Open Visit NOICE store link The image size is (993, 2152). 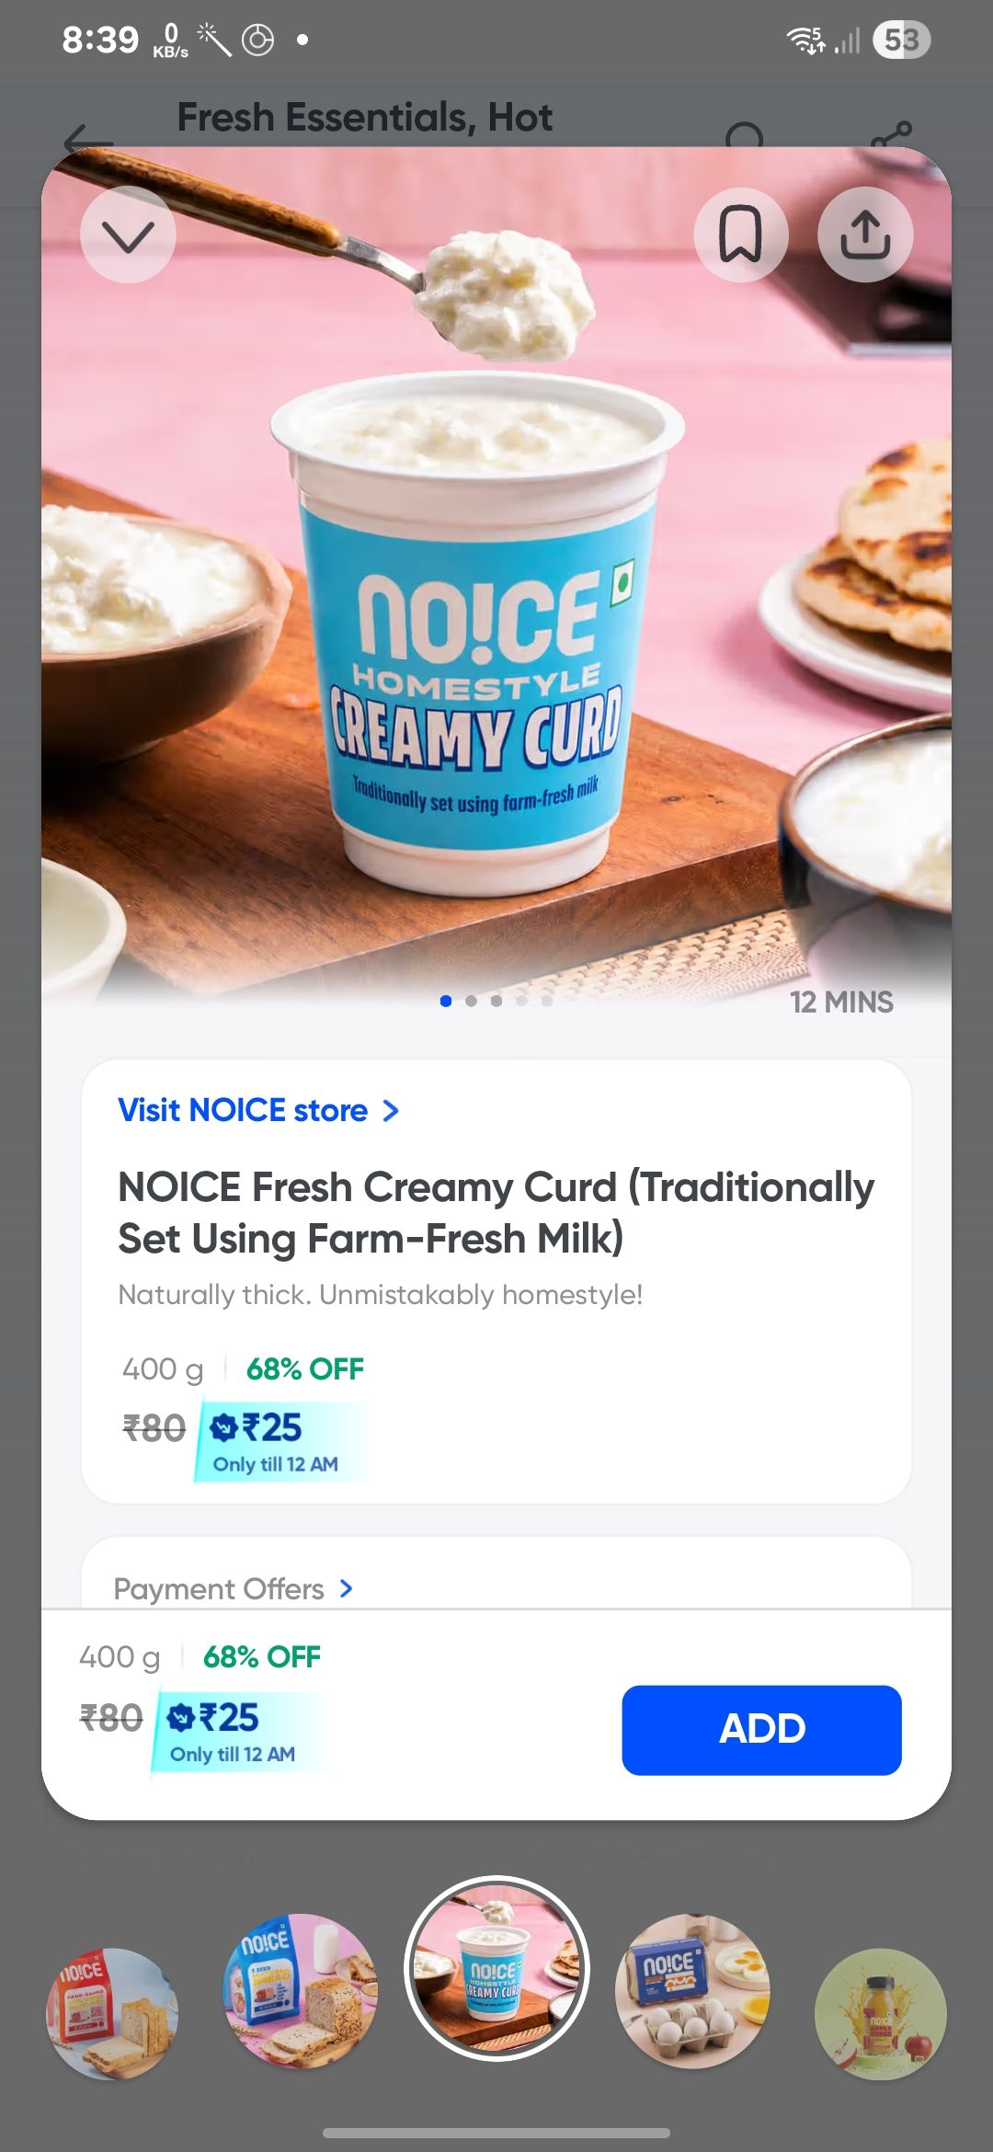[258, 1110]
